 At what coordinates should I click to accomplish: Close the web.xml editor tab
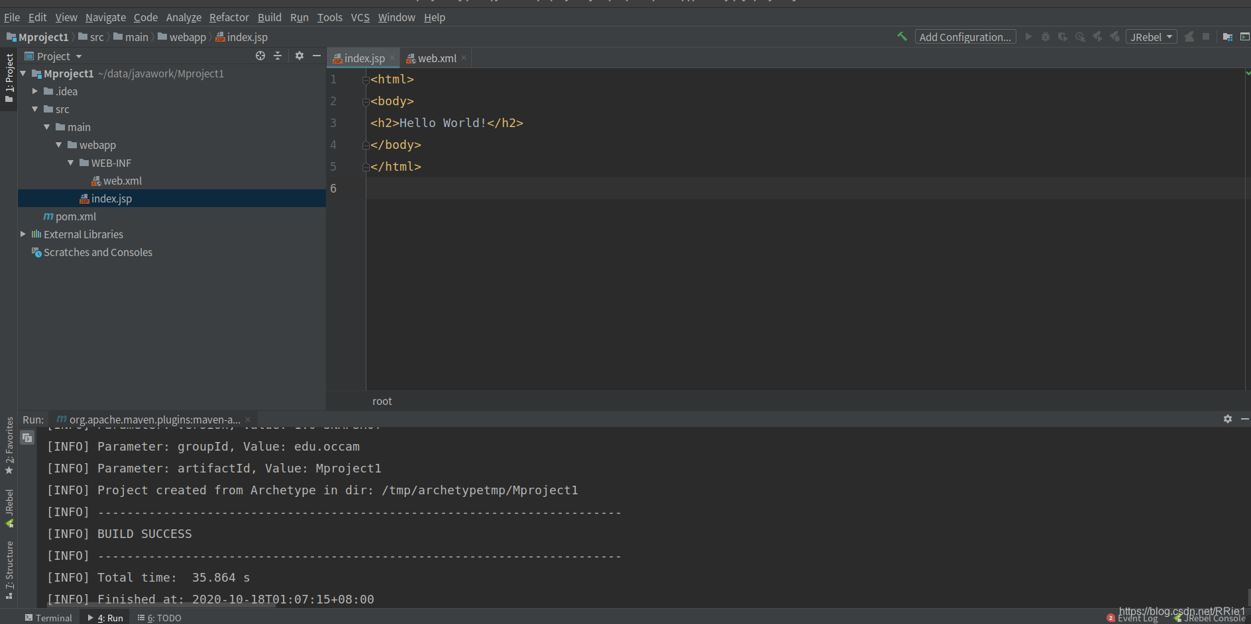(x=464, y=58)
